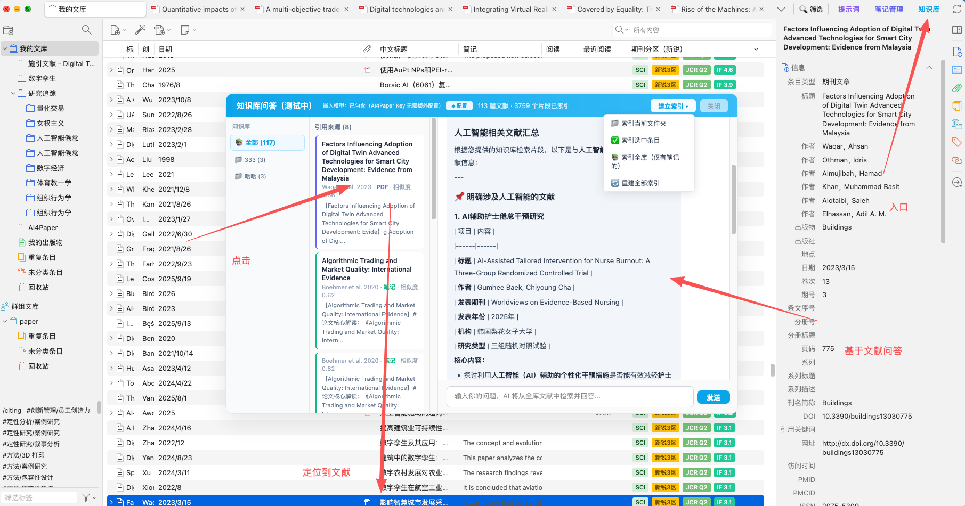This screenshot has width=965, height=506.
Task: Open the AI4Paper collection
Action: click(x=43, y=227)
